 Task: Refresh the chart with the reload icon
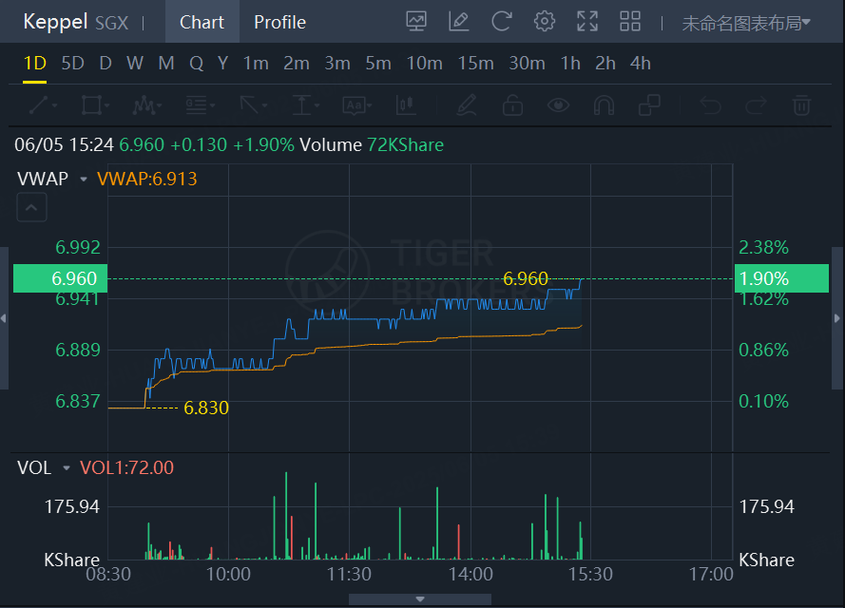[x=501, y=22]
